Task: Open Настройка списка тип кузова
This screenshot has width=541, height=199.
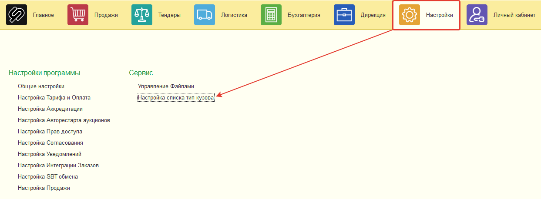Action: coord(176,98)
